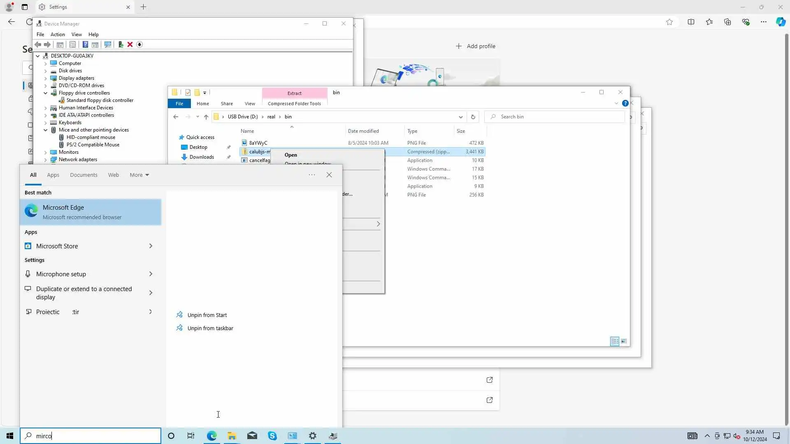The height and width of the screenshot is (444, 790).
Task: Select Open in the context menu
Action: pos(291,155)
